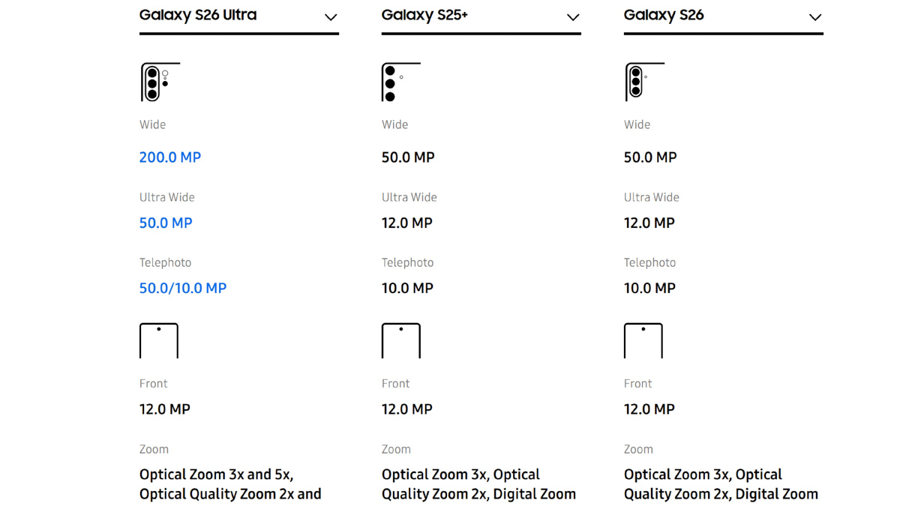900x506 pixels.
Task: Click the blue 50.0 MP ultra wide value
Action: 166,223
